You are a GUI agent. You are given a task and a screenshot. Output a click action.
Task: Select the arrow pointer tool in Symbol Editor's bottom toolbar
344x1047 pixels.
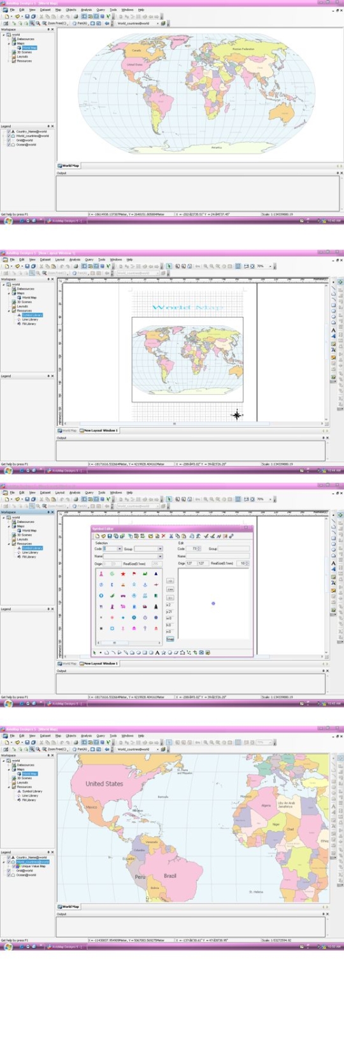pyautogui.click(x=95, y=652)
